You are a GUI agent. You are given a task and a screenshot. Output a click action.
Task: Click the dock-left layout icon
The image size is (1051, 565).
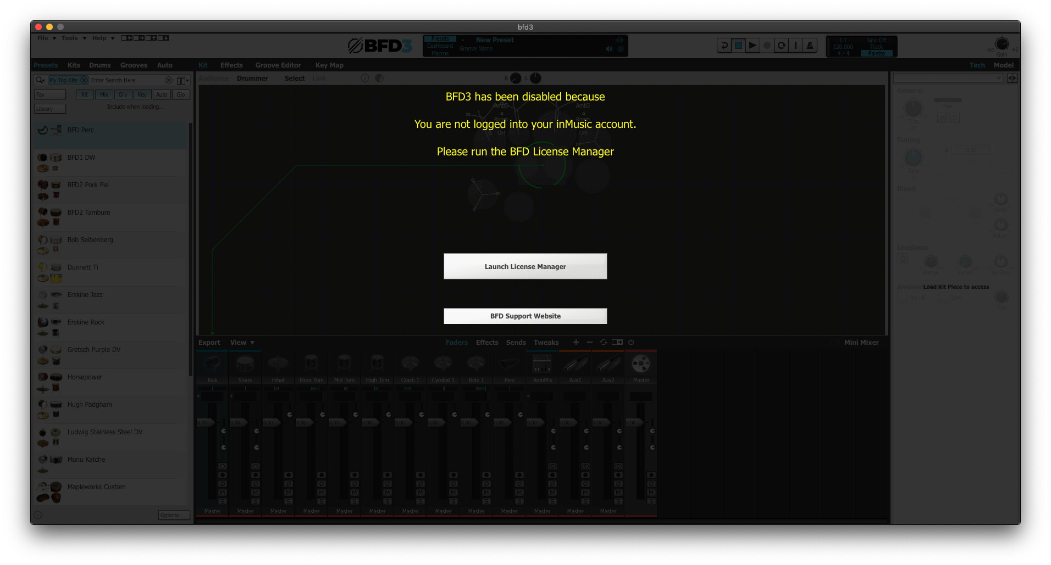coord(126,38)
